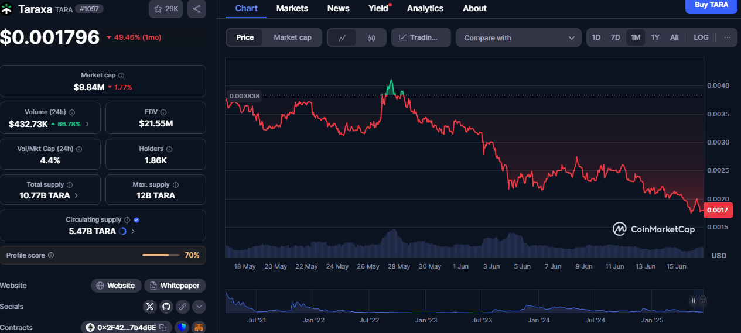Add TARA to watchlist with star
741x333 pixels.
[x=166, y=9]
